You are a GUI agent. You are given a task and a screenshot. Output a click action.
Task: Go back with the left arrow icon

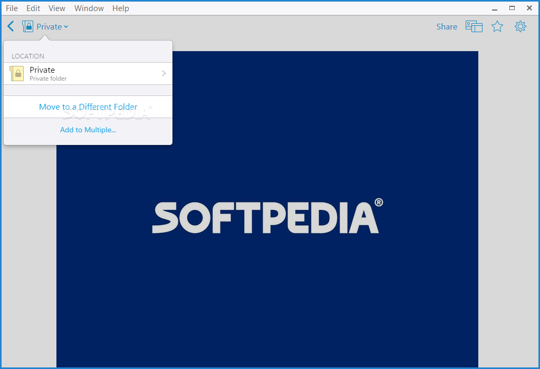point(11,26)
